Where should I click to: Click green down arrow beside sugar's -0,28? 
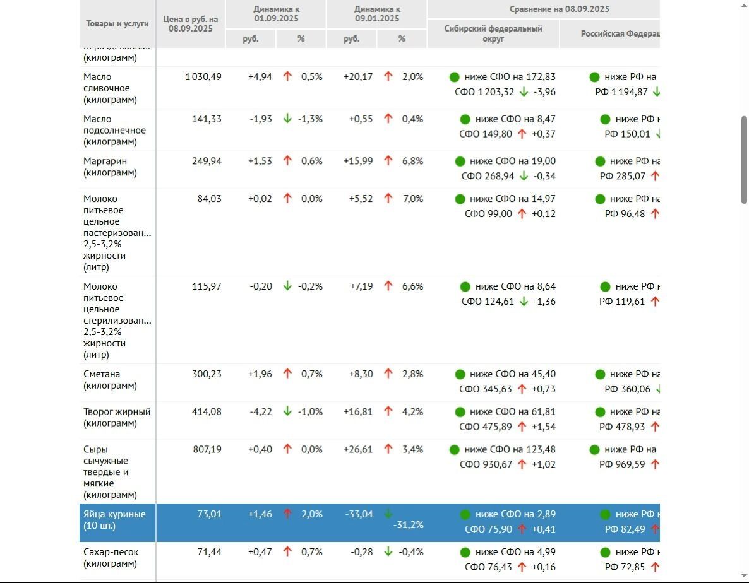click(388, 551)
